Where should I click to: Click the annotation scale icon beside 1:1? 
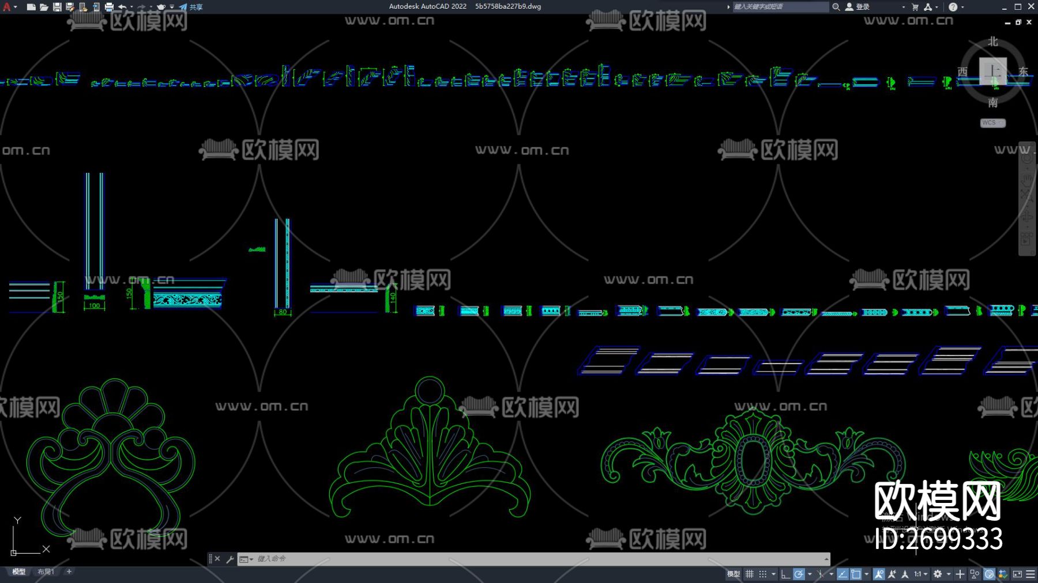point(905,574)
